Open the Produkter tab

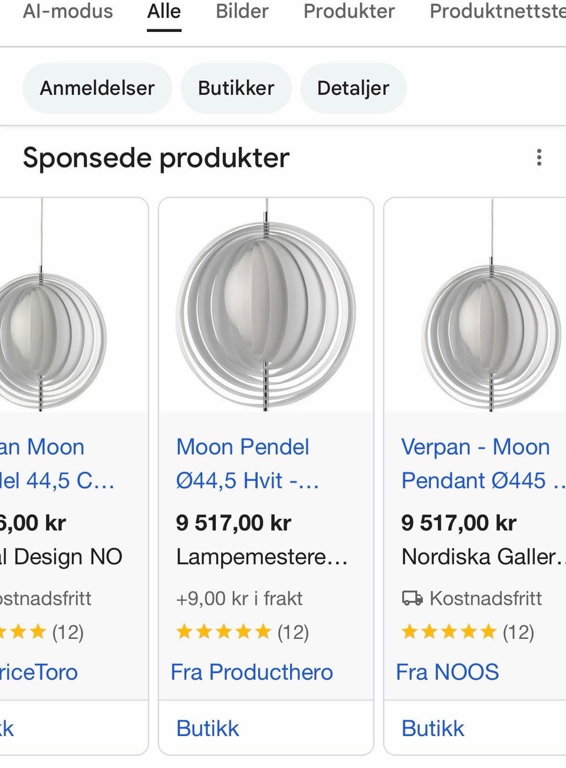pyautogui.click(x=349, y=11)
